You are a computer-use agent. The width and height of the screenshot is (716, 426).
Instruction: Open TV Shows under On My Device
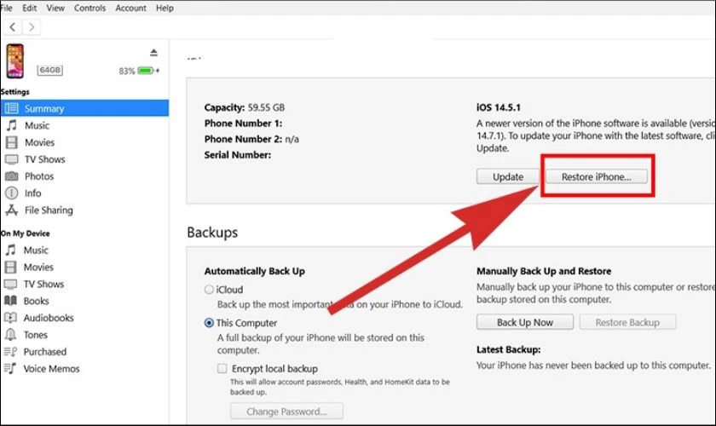[x=43, y=284]
